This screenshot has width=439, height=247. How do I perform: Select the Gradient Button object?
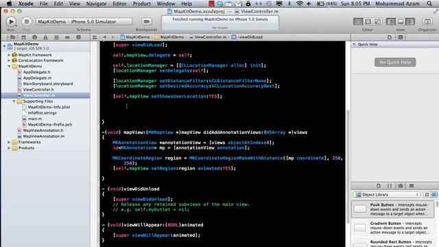[393, 228]
